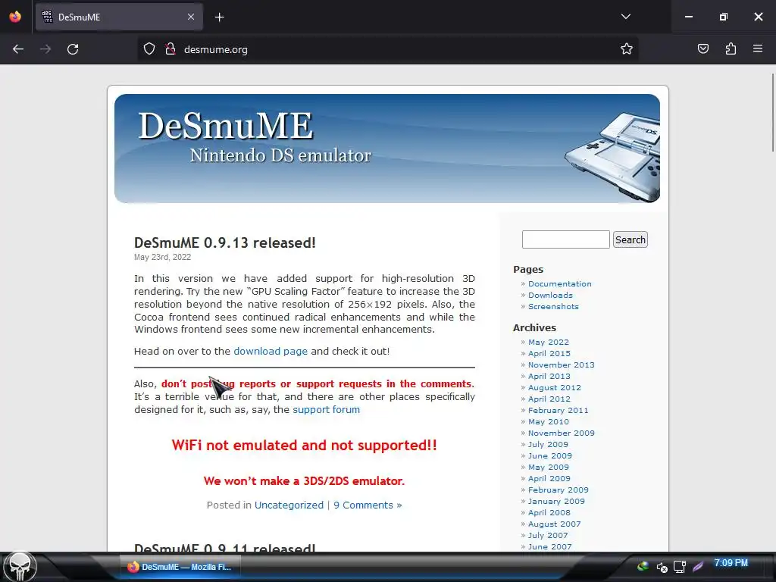Click the Search button

[x=630, y=239]
